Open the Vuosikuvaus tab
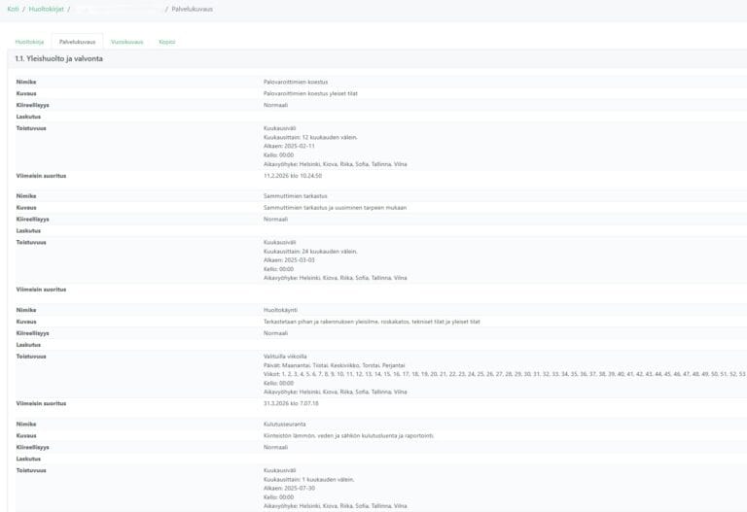The width and height of the screenshot is (747, 512). pyautogui.click(x=126, y=42)
